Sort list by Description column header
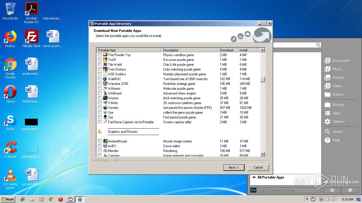The height and width of the screenshot is (203, 362). (x=189, y=50)
